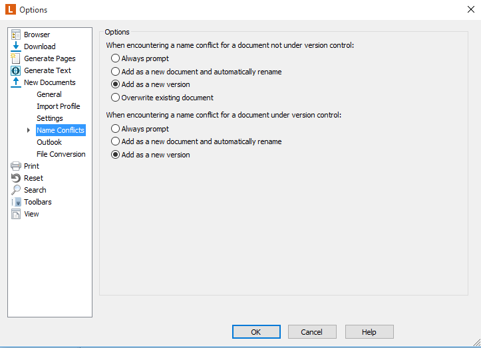This screenshot has height=348, width=481.
Task: Click the Browser category icon
Action: (16, 35)
